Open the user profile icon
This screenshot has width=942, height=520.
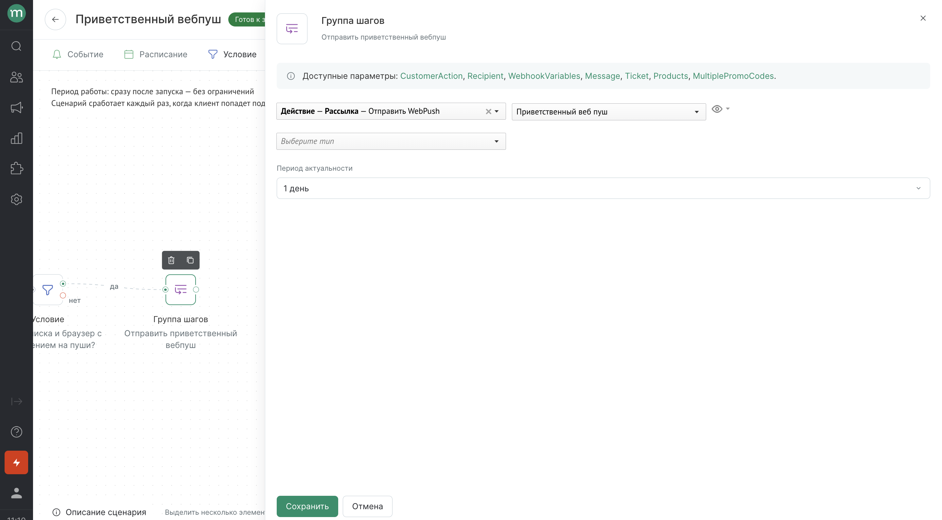pos(16,493)
